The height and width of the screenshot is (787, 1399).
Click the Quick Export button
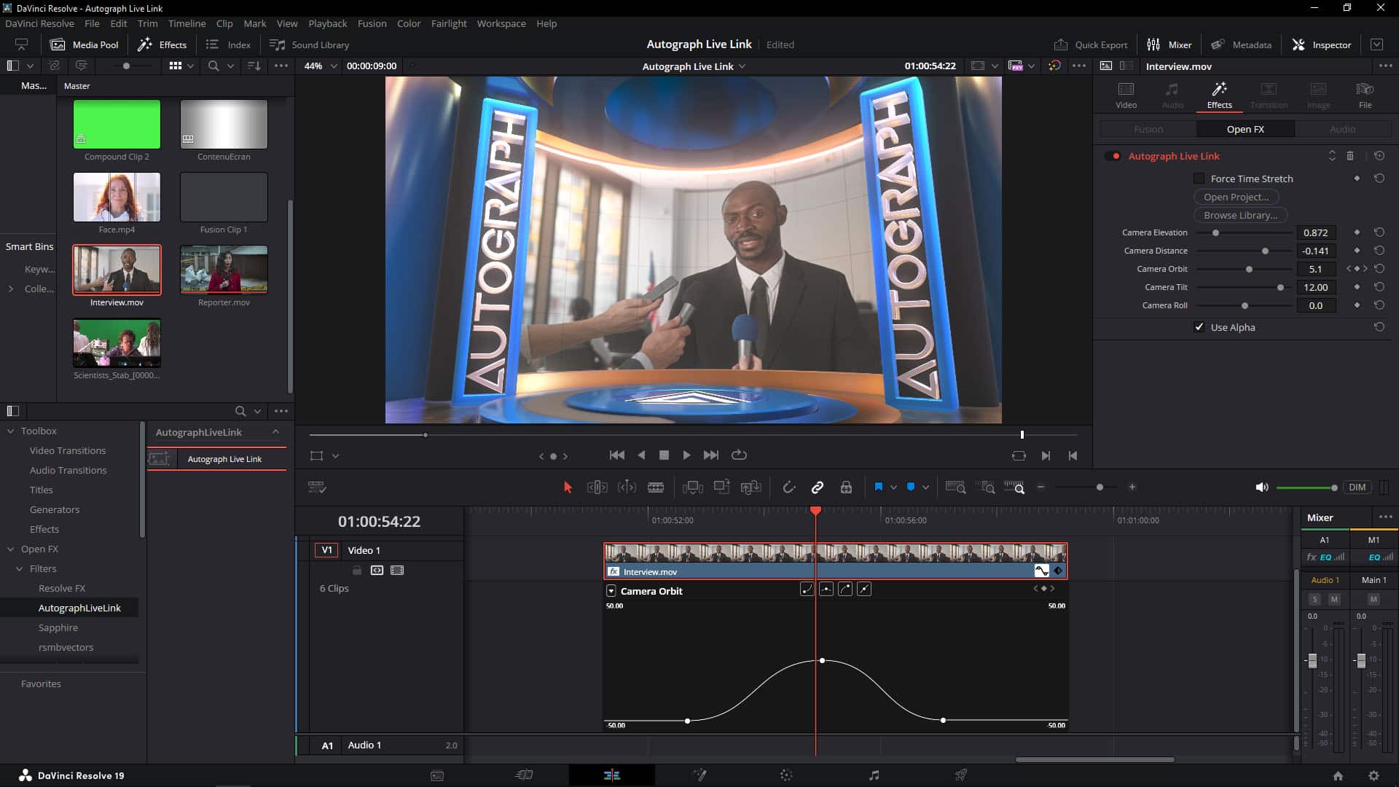(x=1091, y=44)
